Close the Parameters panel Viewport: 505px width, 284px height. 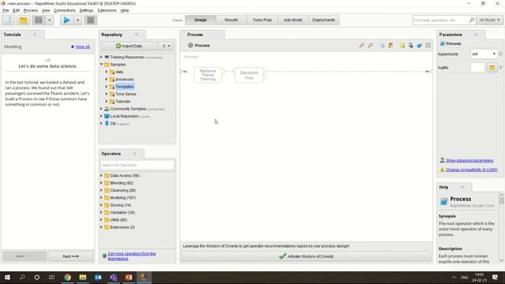(x=476, y=35)
